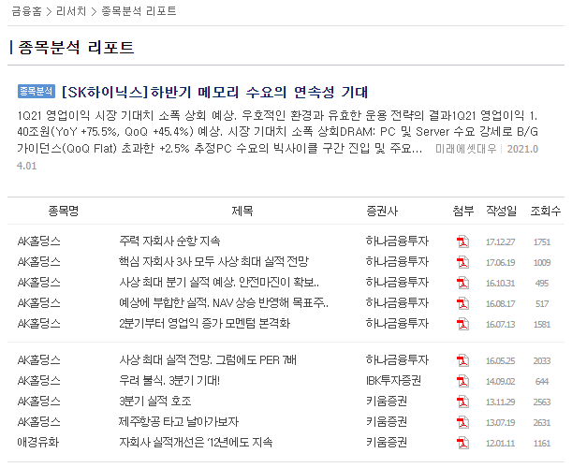Open PDF for 우려 불식, 3분기 기대!
Viewport: 572px width, 468px height.
point(462,381)
